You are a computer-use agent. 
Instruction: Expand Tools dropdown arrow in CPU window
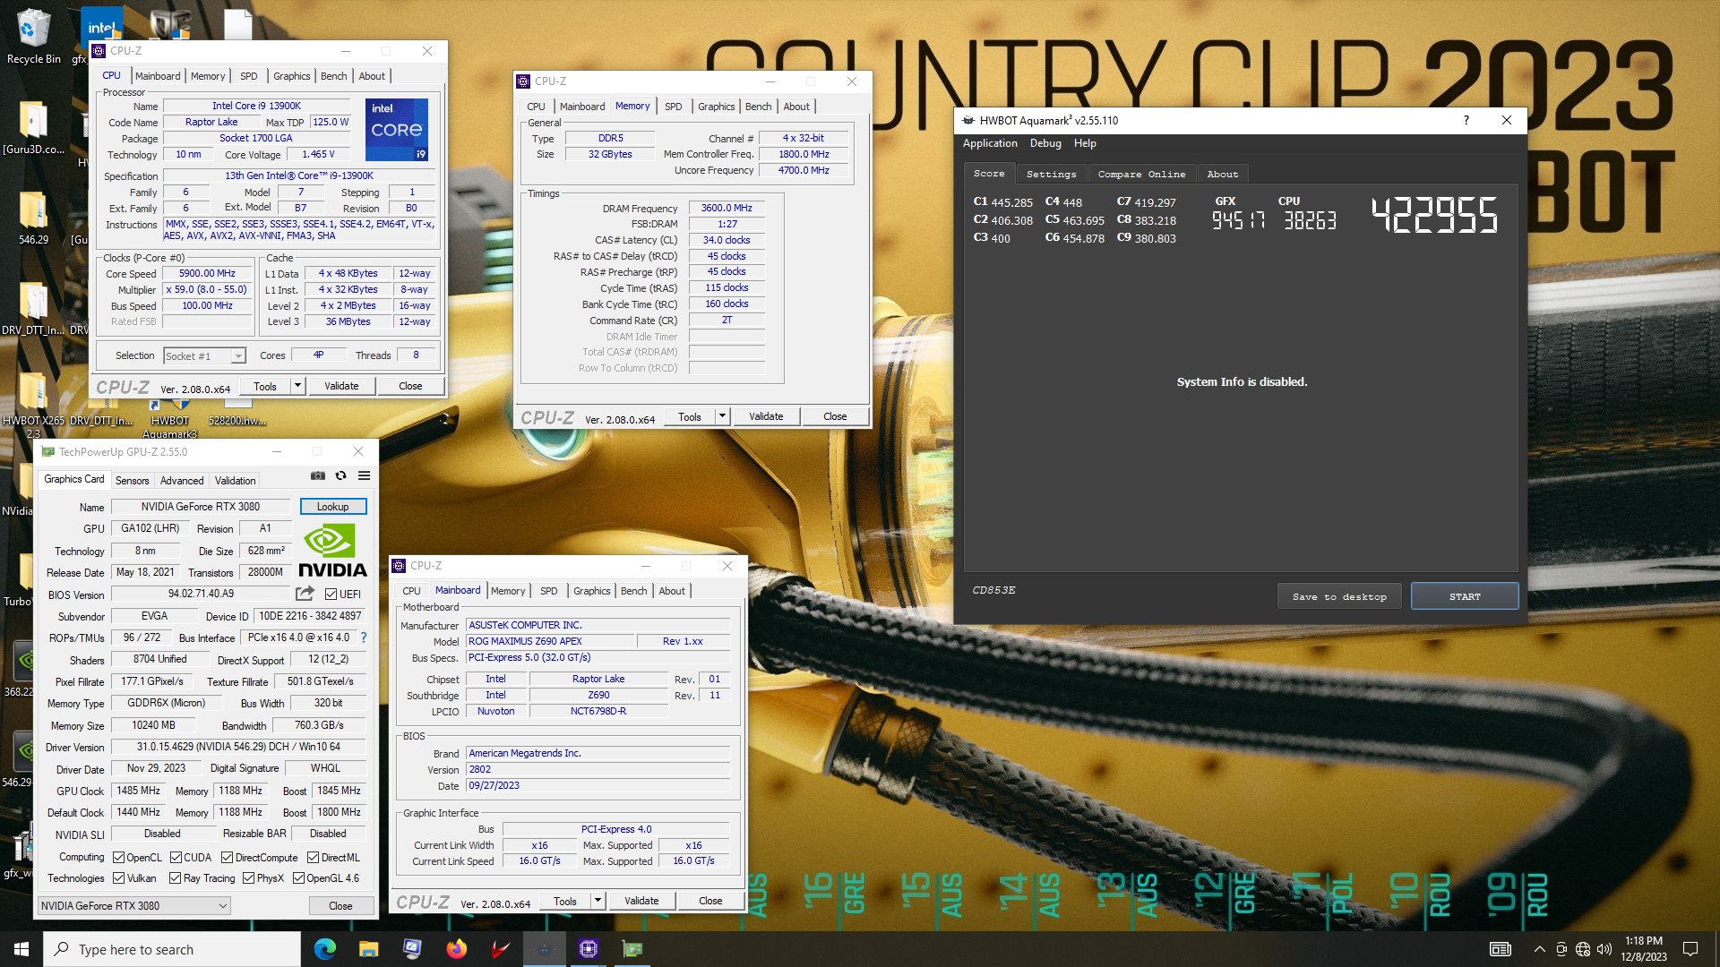[297, 386]
